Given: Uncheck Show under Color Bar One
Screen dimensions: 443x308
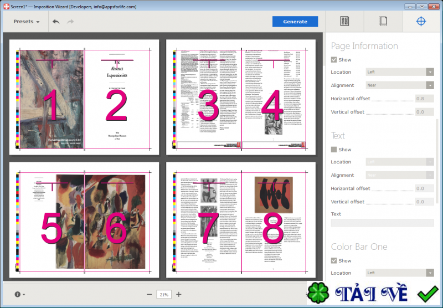Looking at the screenshot, I should pos(334,260).
